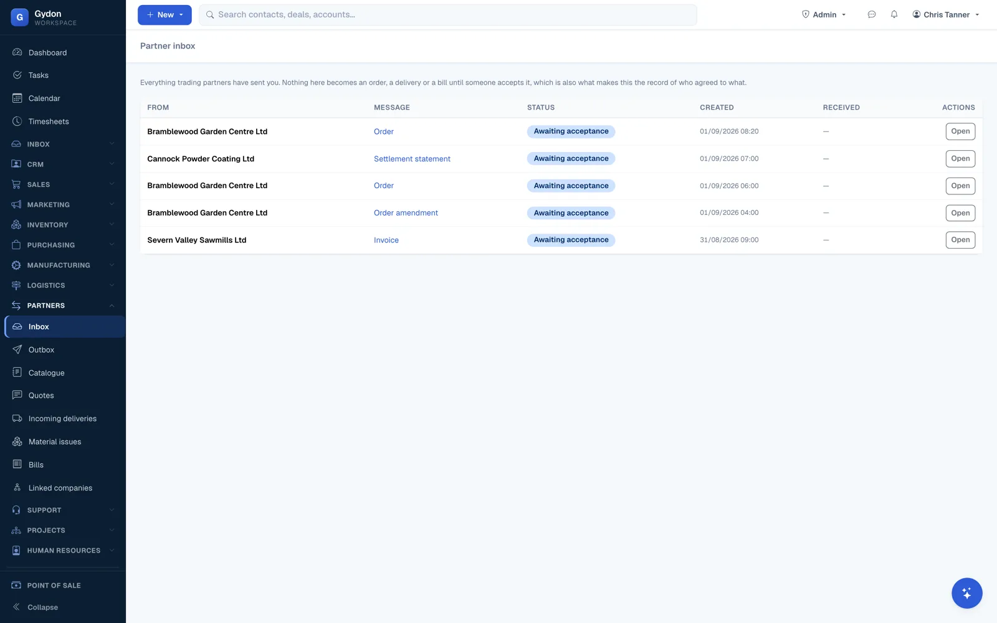Click the Marketing megaphone icon

pos(16,204)
